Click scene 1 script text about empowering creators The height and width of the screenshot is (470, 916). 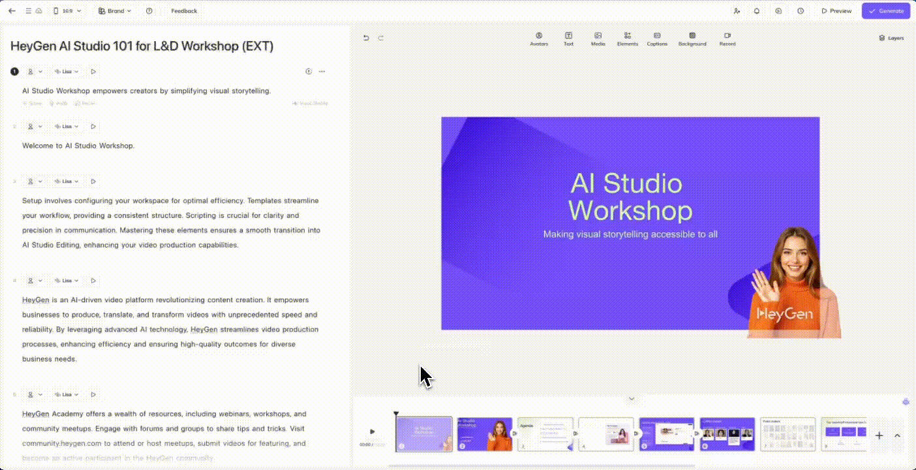(x=146, y=91)
